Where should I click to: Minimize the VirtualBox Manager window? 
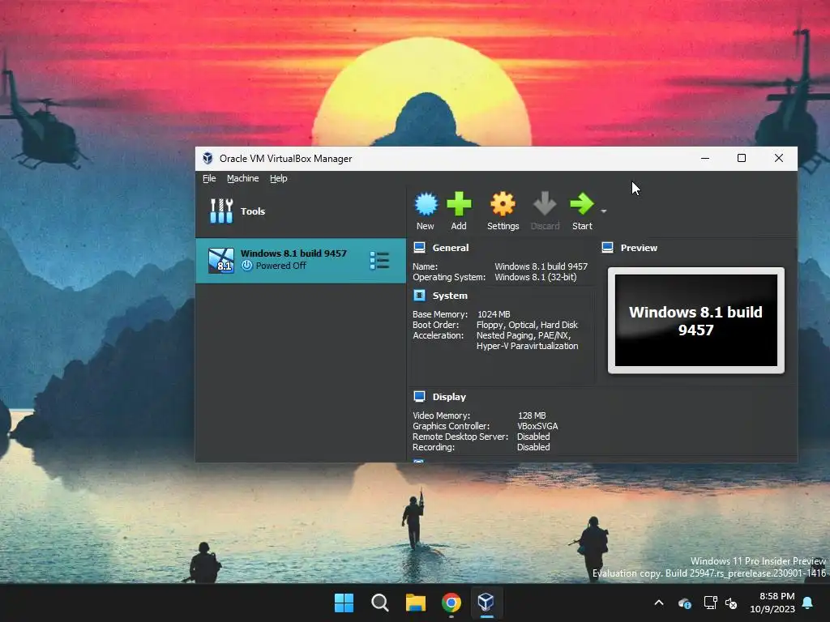click(705, 158)
